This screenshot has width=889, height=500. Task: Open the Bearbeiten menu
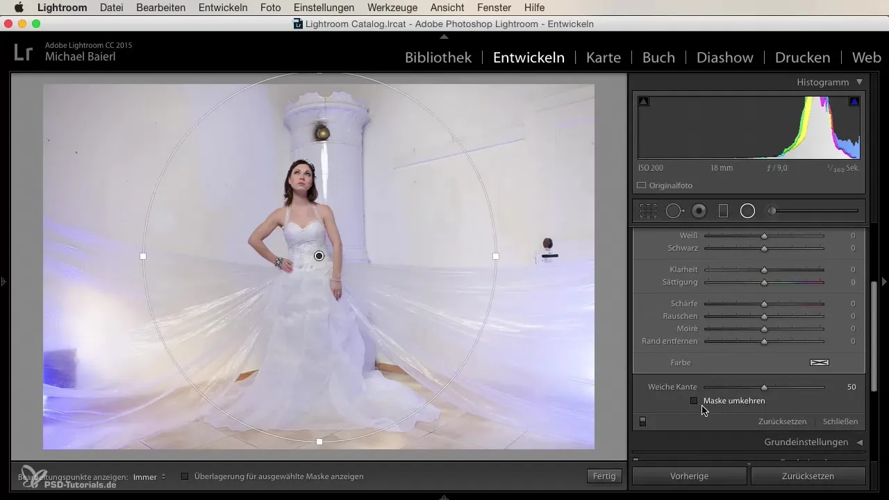(x=161, y=8)
